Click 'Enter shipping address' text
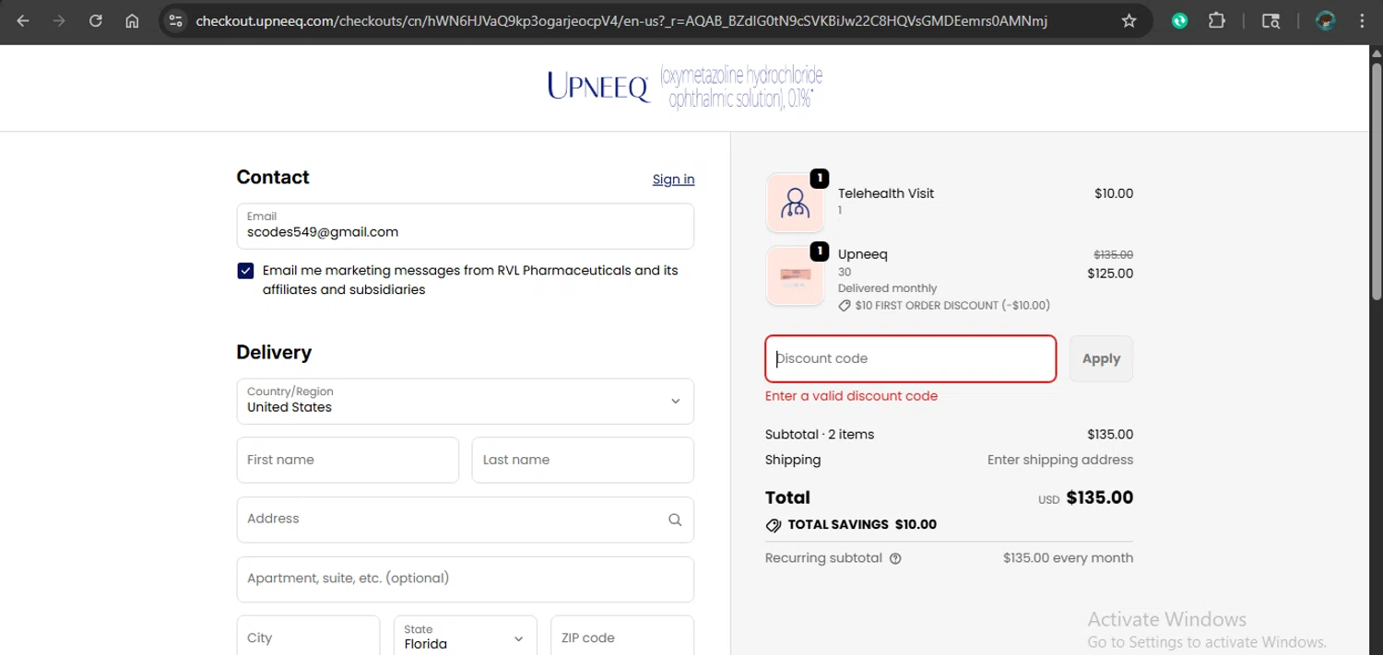 pos(1060,460)
